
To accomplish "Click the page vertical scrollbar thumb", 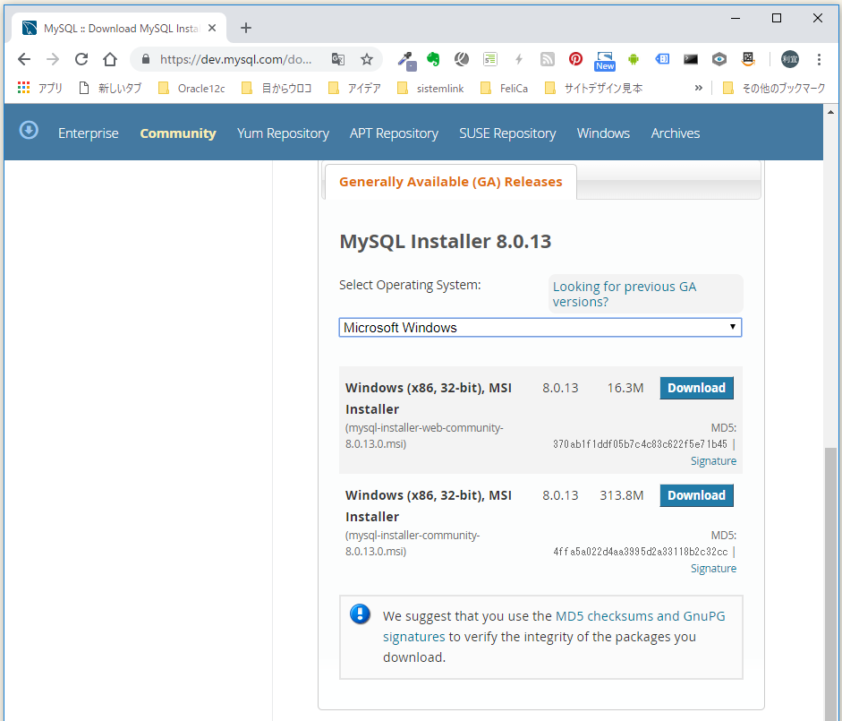I will [x=830, y=583].
